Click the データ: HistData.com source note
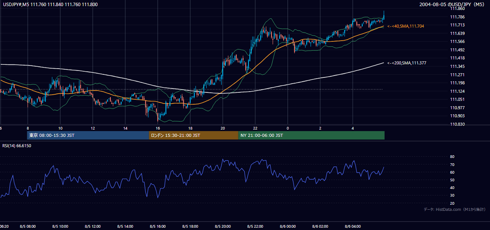This screenshot has height=230, width=490. 454,210
